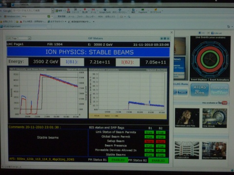The image size is (234, 175).
Task: Click the ATLAS Blog button
Action: pyautogui.click(x=199, y=89)
